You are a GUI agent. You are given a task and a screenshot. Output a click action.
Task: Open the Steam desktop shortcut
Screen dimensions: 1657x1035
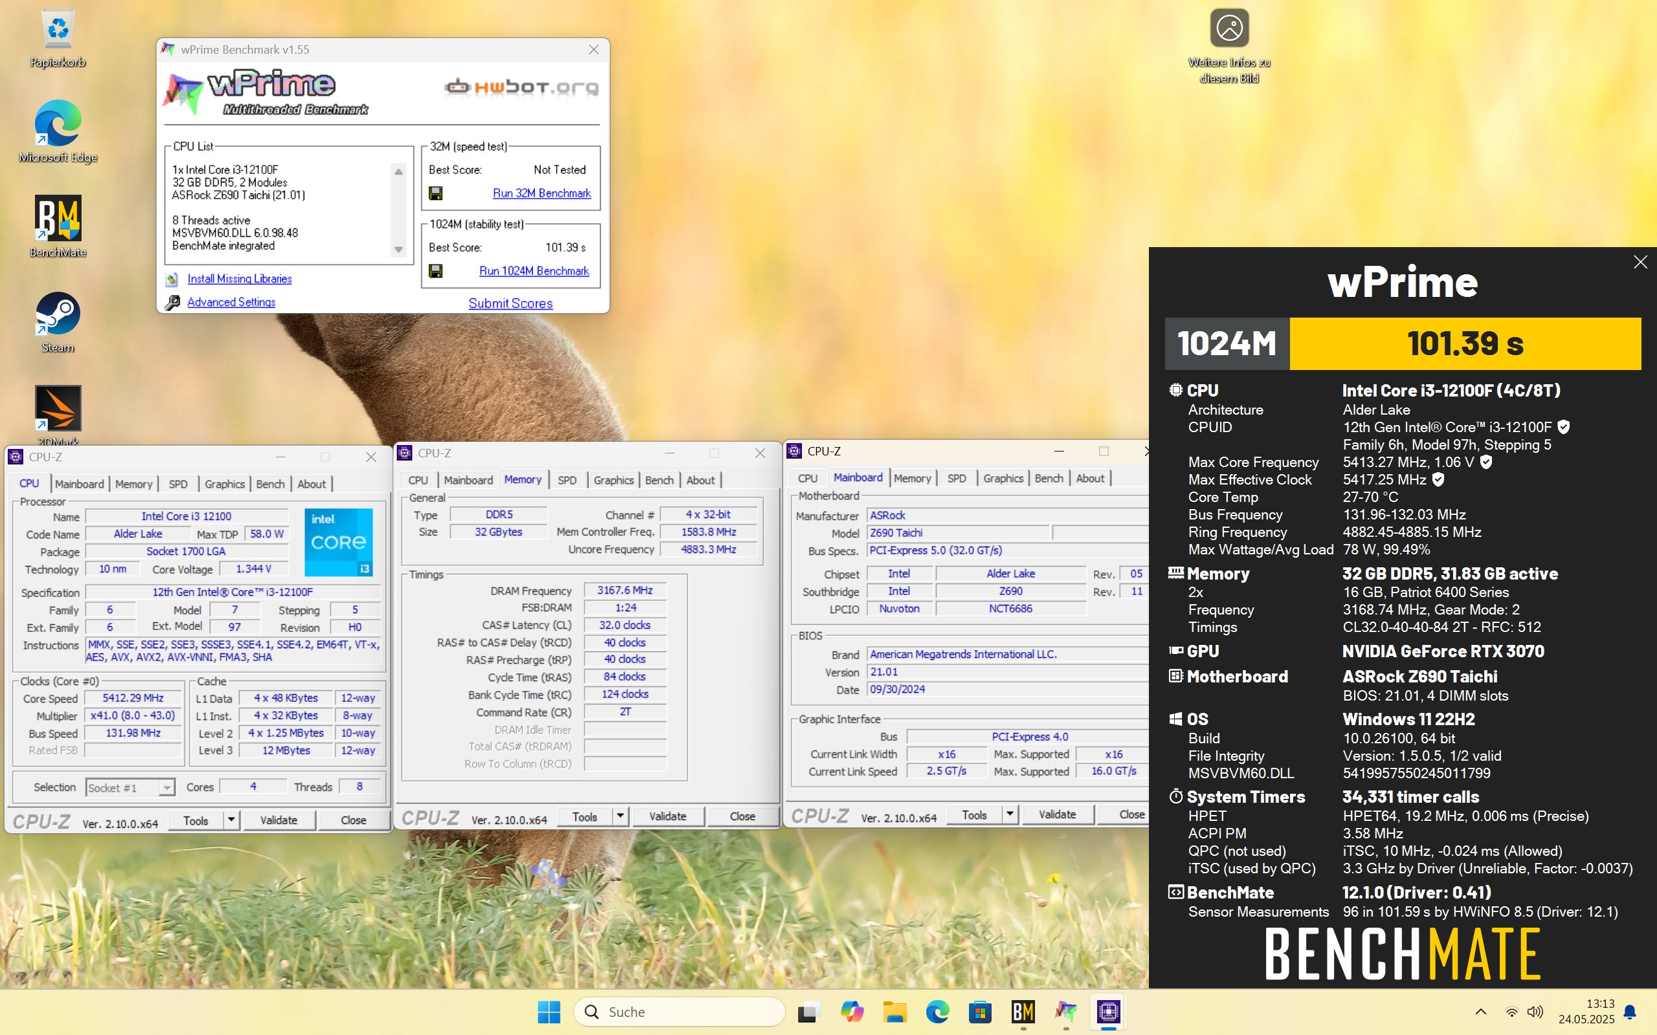tap(58, 322)
